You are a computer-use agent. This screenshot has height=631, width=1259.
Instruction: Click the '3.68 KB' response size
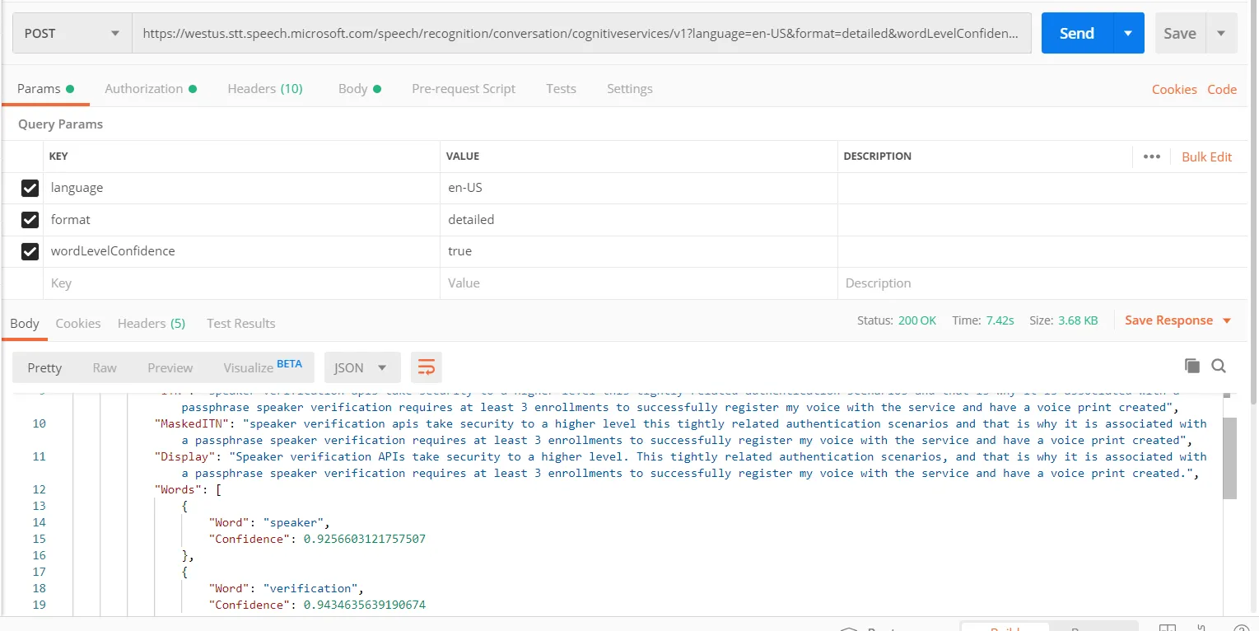(x=1076, y=320)
